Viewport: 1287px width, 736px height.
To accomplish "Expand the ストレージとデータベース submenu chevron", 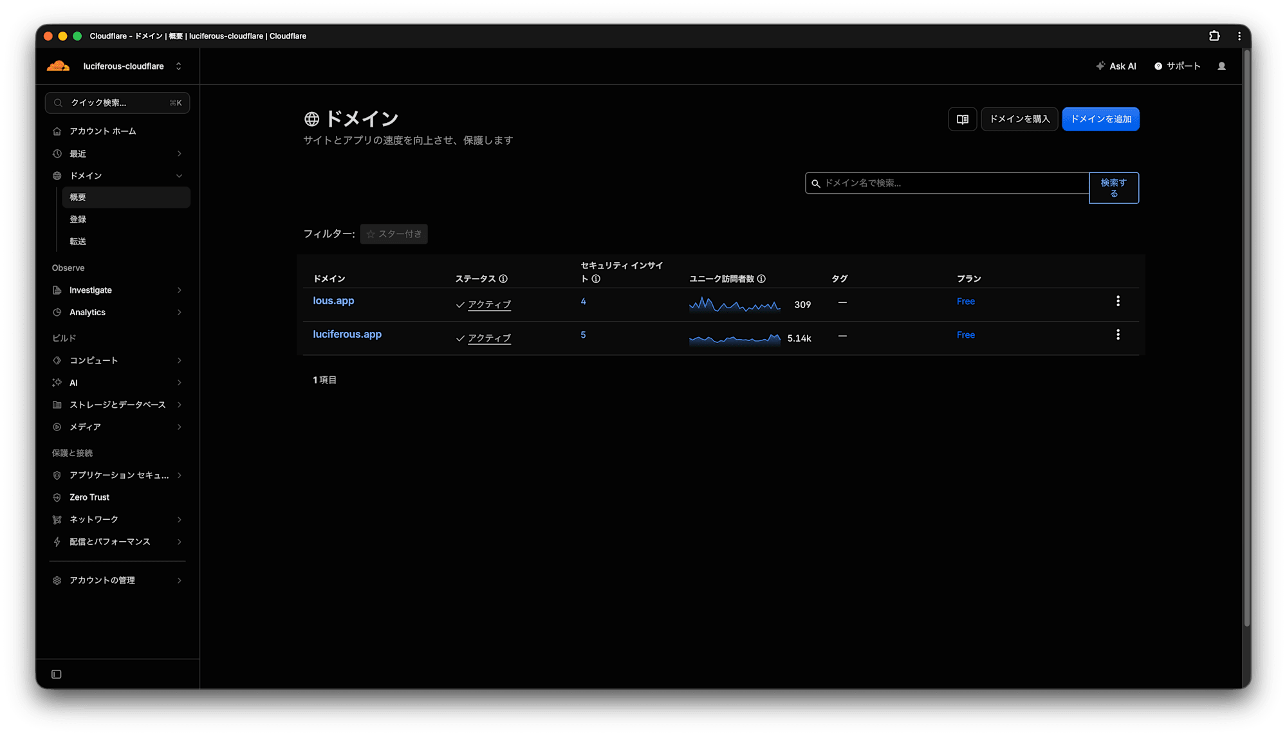I will [180, 405].
